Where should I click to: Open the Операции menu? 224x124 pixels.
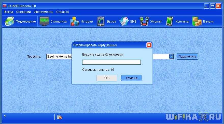coord(23,12)
